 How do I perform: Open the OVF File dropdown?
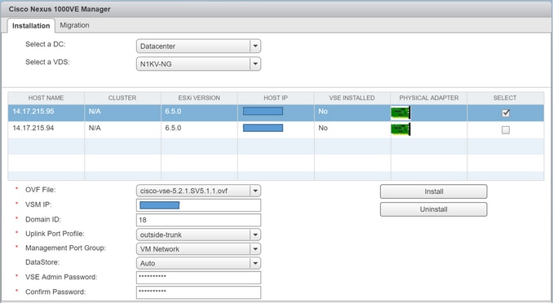coord(198,191)
